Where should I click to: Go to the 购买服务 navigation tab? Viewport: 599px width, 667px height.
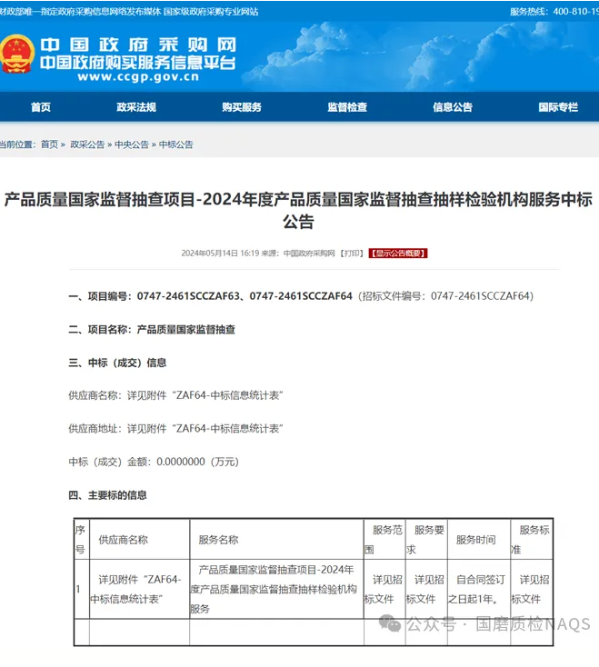[241, 107]
